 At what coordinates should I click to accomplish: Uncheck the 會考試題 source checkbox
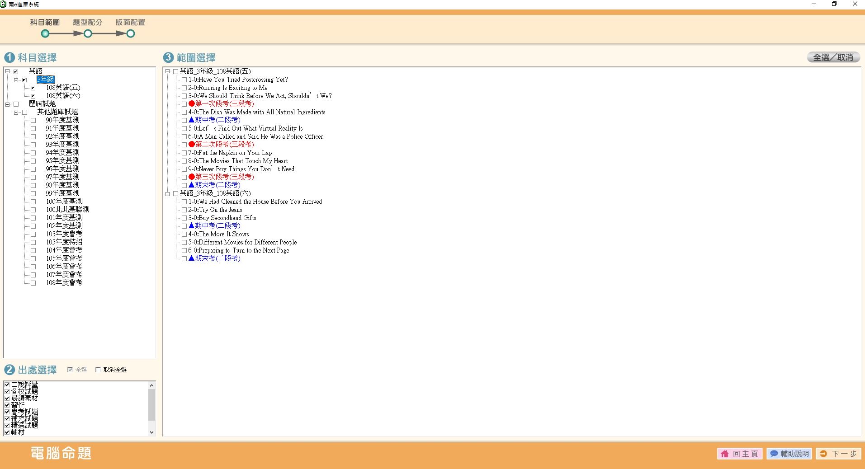point(7,412)
